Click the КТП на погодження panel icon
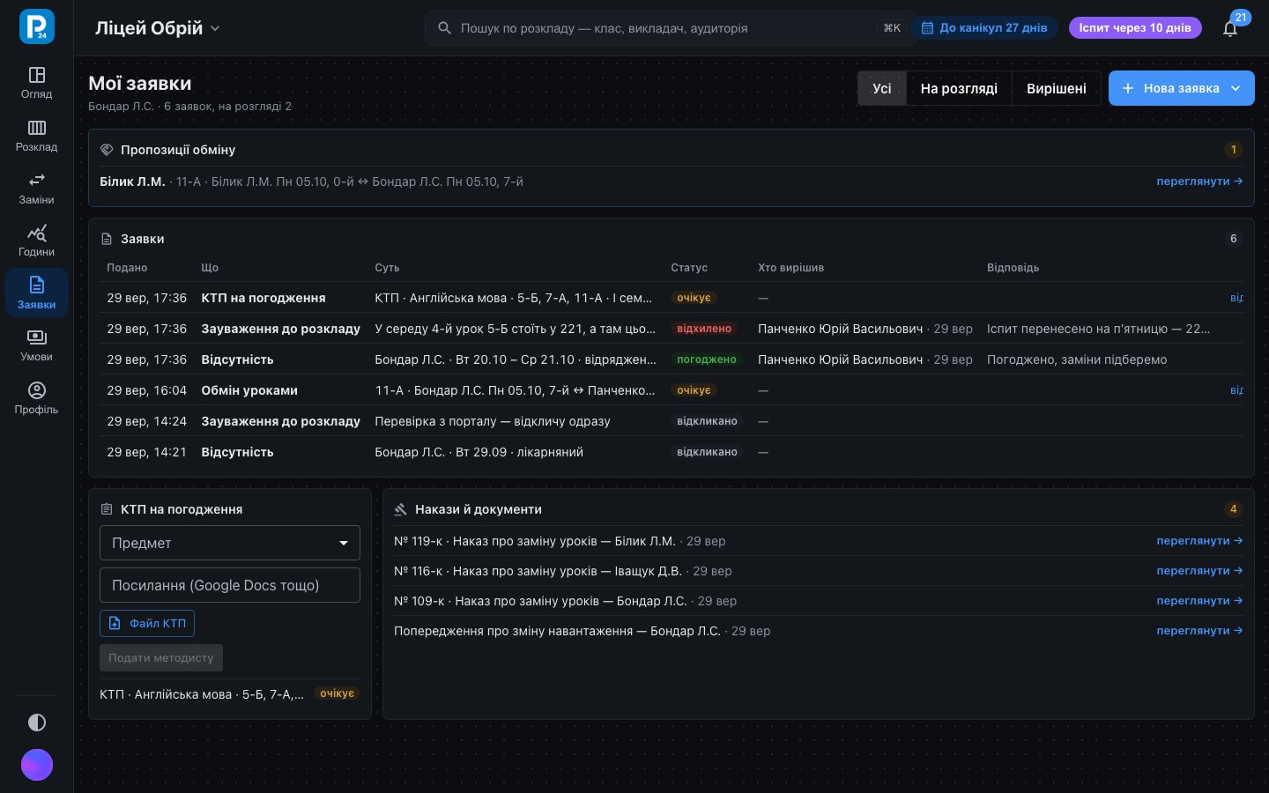 pyautogui.click(x=107, y=509)
